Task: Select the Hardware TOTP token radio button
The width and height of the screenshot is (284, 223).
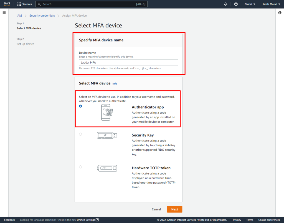Action: pos(80,167)
